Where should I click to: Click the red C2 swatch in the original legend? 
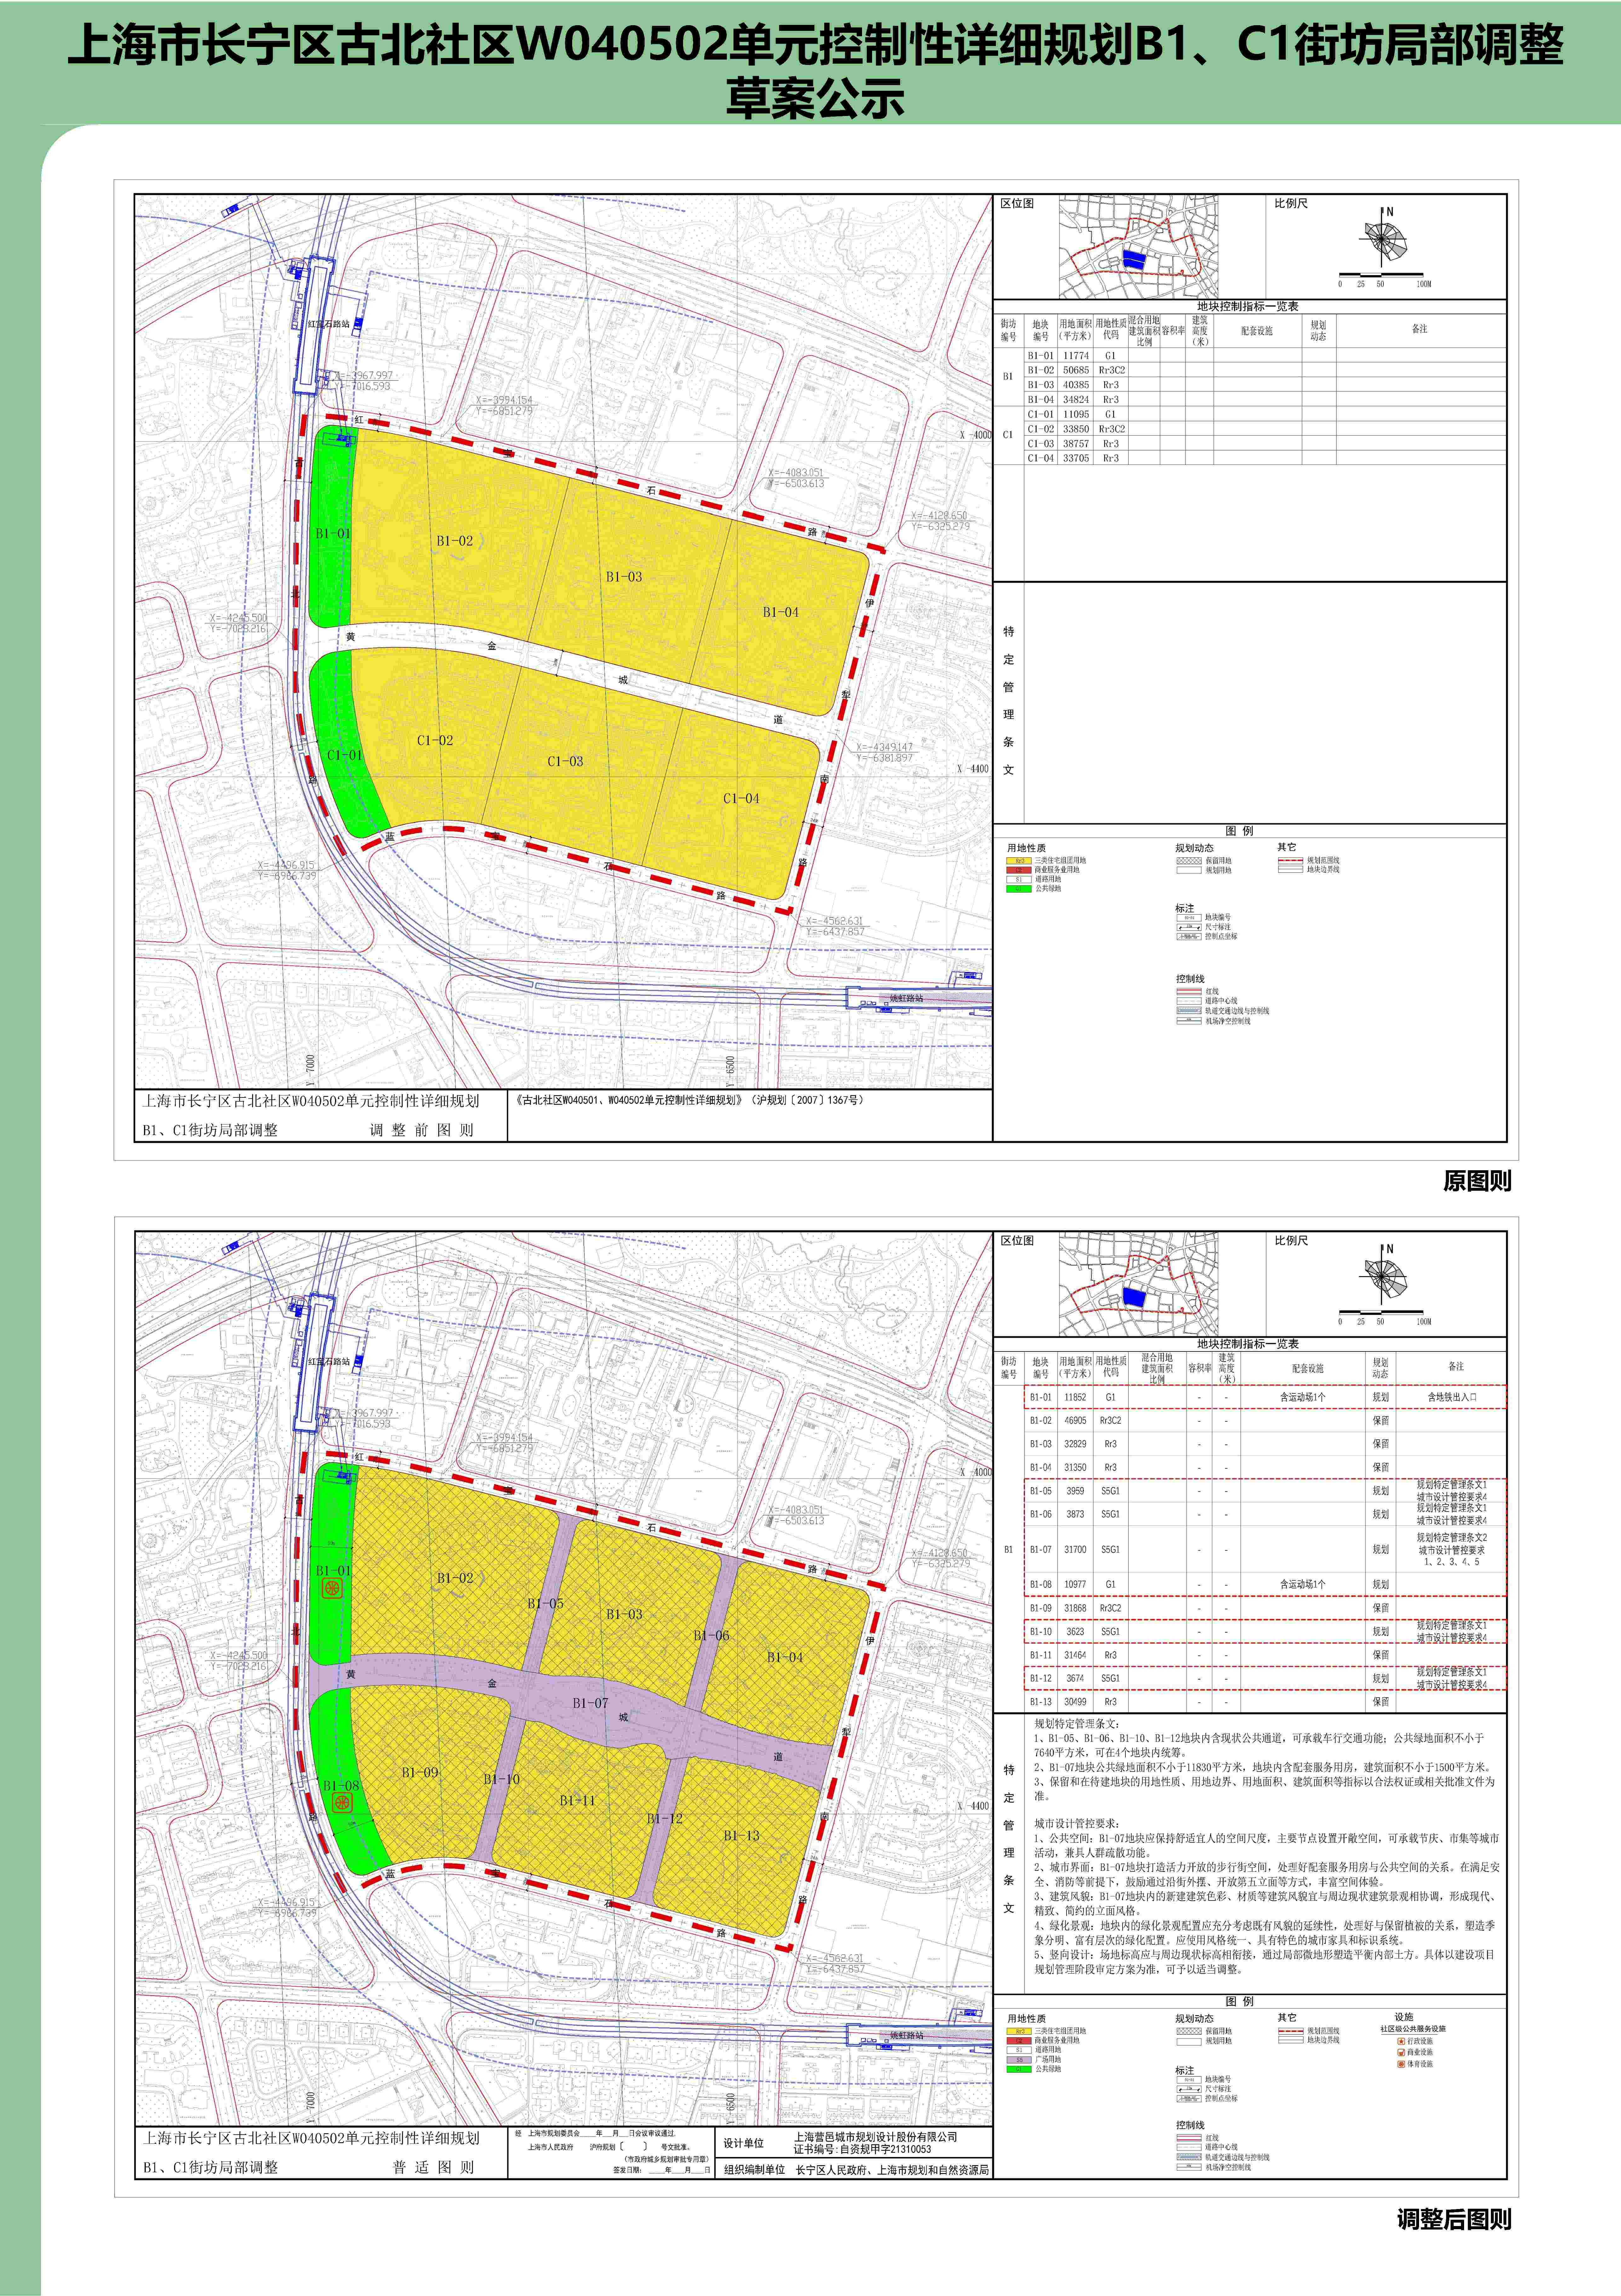pyautogui.click(x=1019, y=870)
